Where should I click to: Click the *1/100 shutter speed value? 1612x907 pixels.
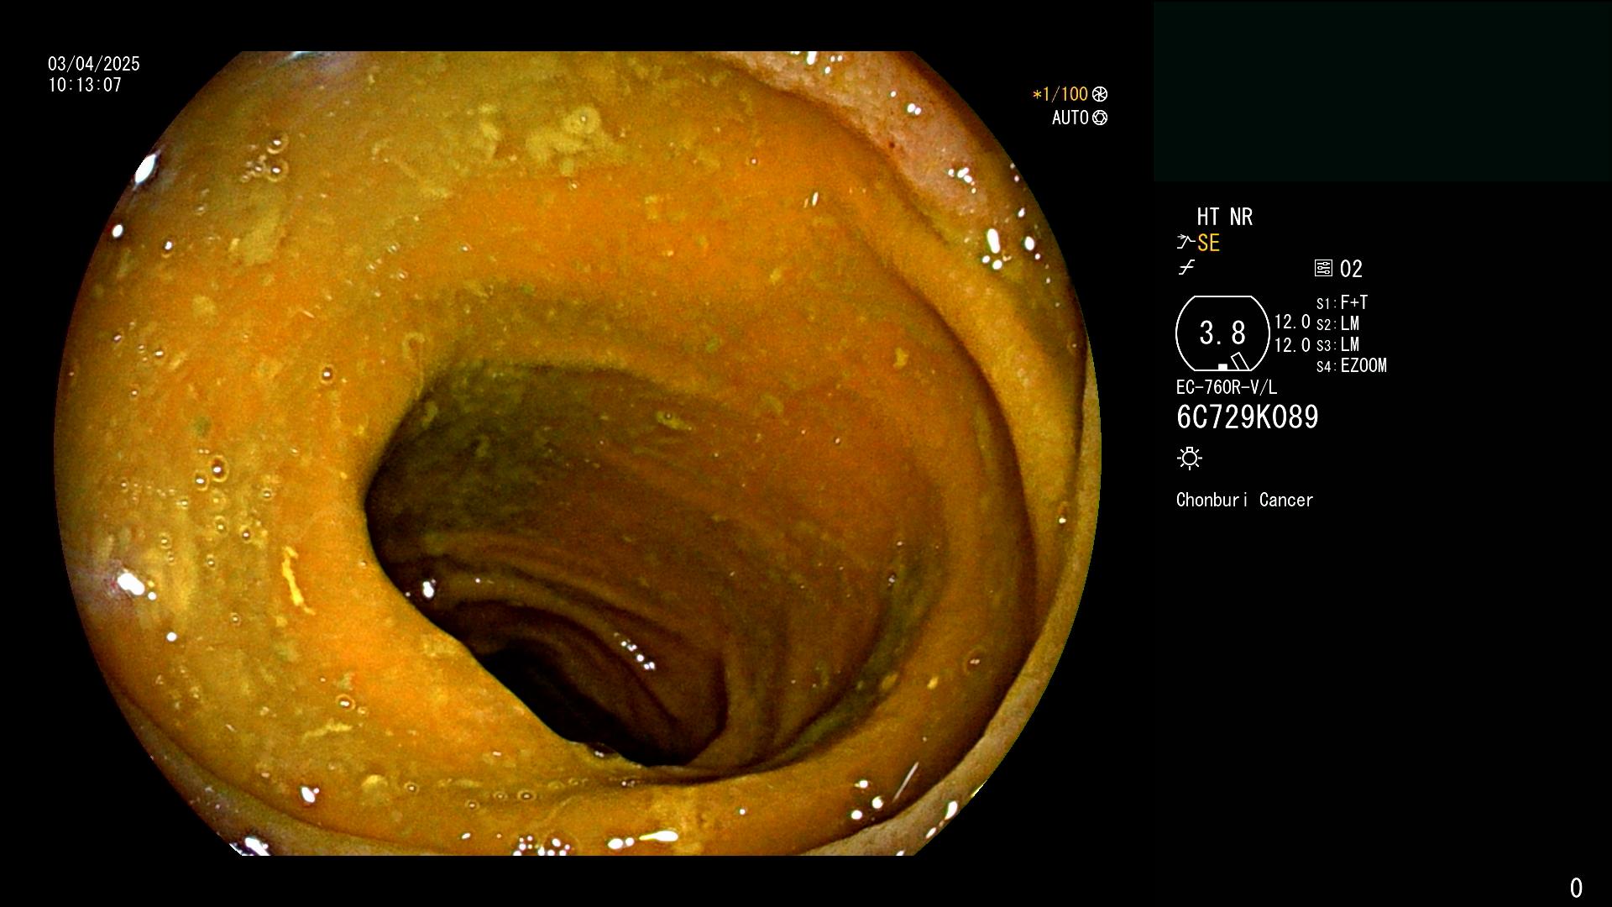(1060, 94)
